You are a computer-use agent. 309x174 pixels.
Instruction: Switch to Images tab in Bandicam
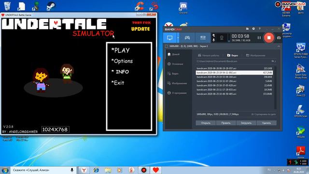[x=255, y=56]
